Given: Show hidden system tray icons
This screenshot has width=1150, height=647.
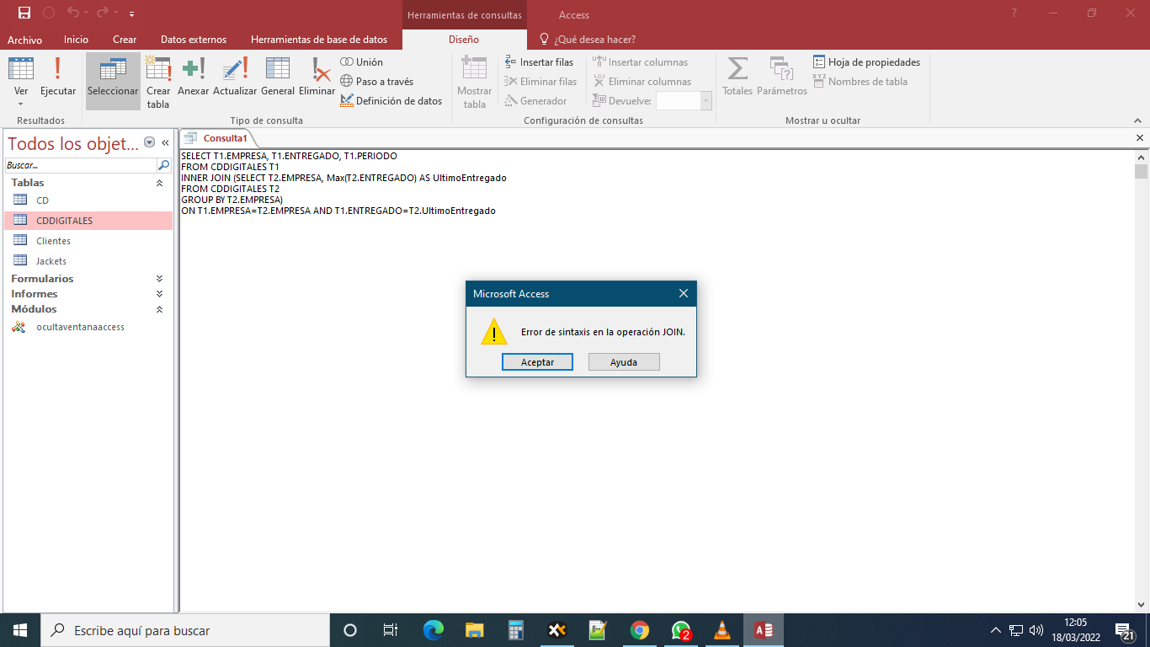Looking at the screenshot, I should [x=996, y=630].
